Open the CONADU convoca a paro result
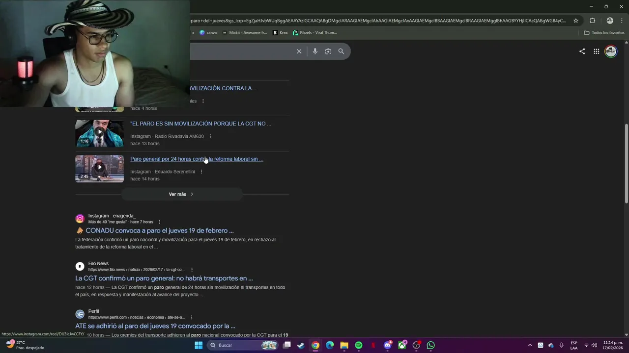 (x=154, y=230)
